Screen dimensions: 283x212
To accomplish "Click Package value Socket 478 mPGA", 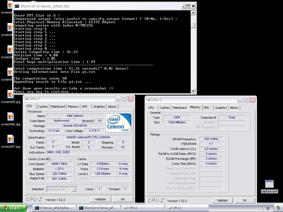I will [75, 126].
